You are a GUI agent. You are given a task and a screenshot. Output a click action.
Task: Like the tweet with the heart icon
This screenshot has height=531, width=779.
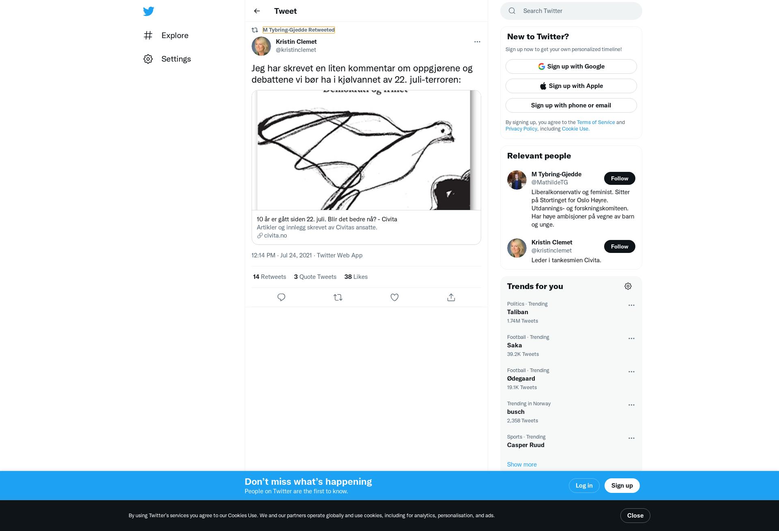coord(394,298)
